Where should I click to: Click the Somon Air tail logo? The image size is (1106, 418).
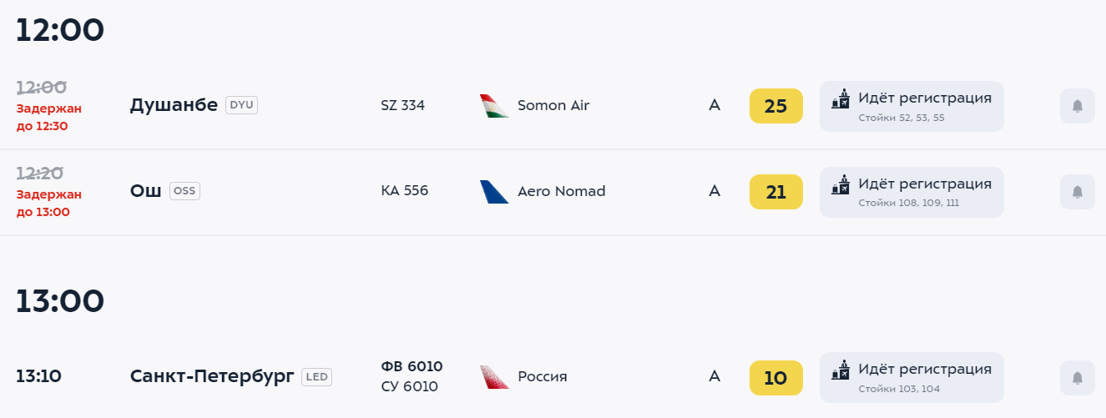494,106
